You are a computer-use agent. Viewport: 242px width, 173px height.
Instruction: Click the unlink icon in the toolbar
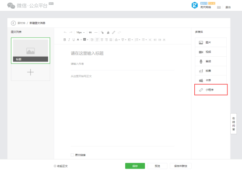click(119, 32)
